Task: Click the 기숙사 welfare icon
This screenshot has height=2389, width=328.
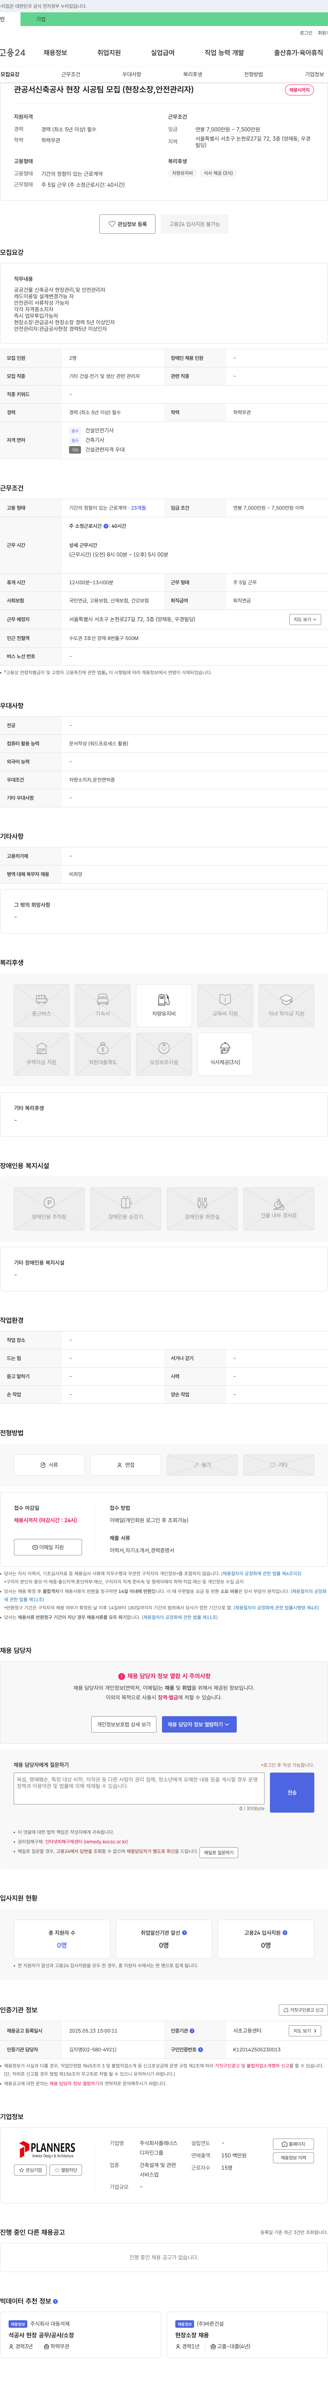Action: (103, 1005)
